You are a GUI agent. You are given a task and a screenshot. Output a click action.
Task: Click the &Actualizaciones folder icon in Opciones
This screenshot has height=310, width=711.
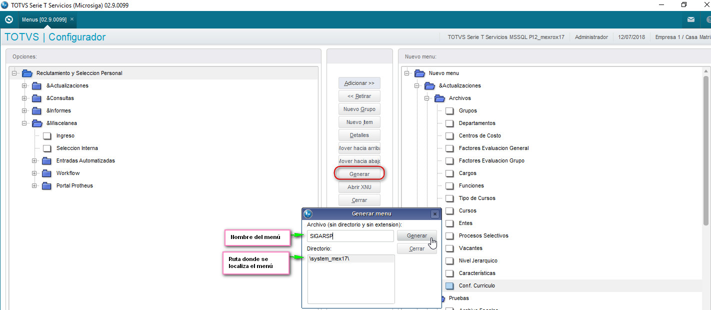click(37, 85)
